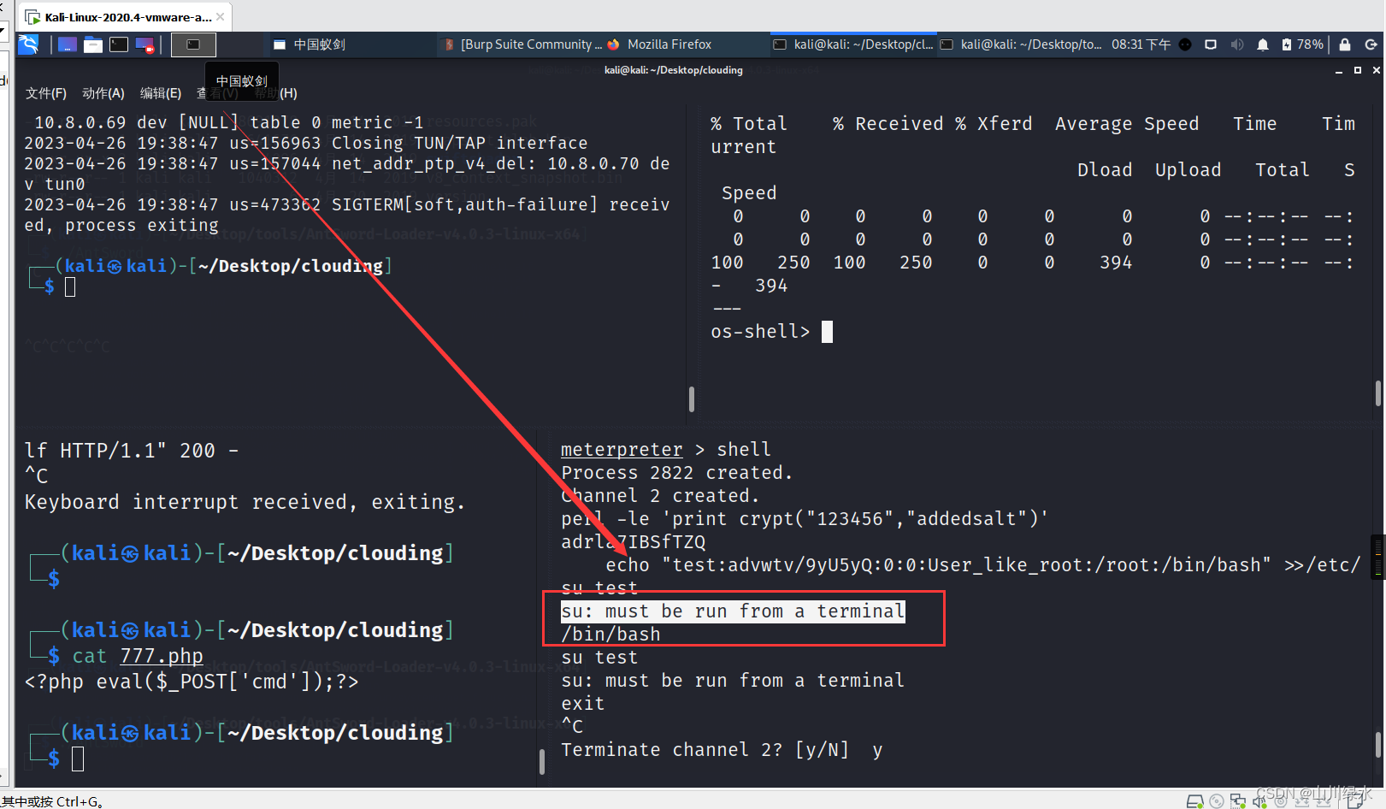This screenshot has height=809, width=1386.
Task: Launch terminal emulator from panel launcher
Action: pos(119,44)
